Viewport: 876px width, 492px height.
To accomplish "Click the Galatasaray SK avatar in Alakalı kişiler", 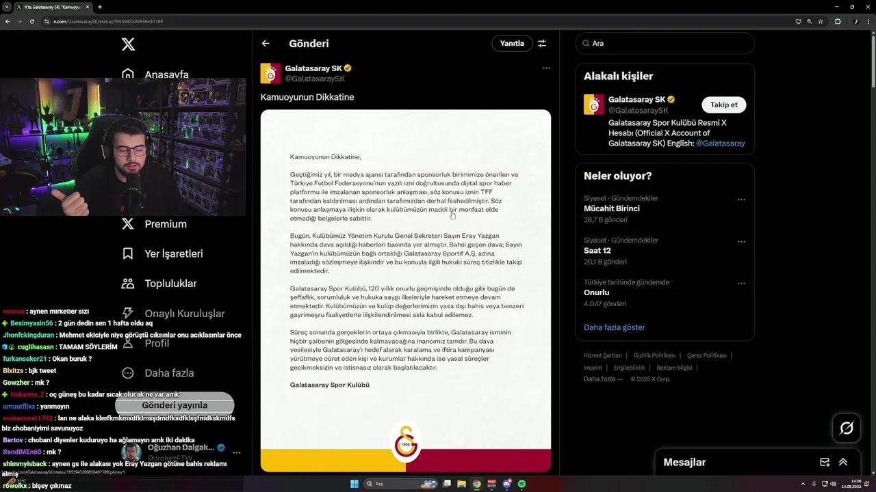I will coord(593,105).
